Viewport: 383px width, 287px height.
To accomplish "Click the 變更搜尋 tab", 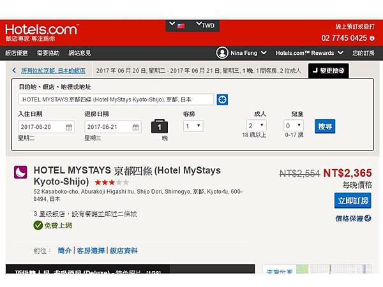I will point(329,71).
